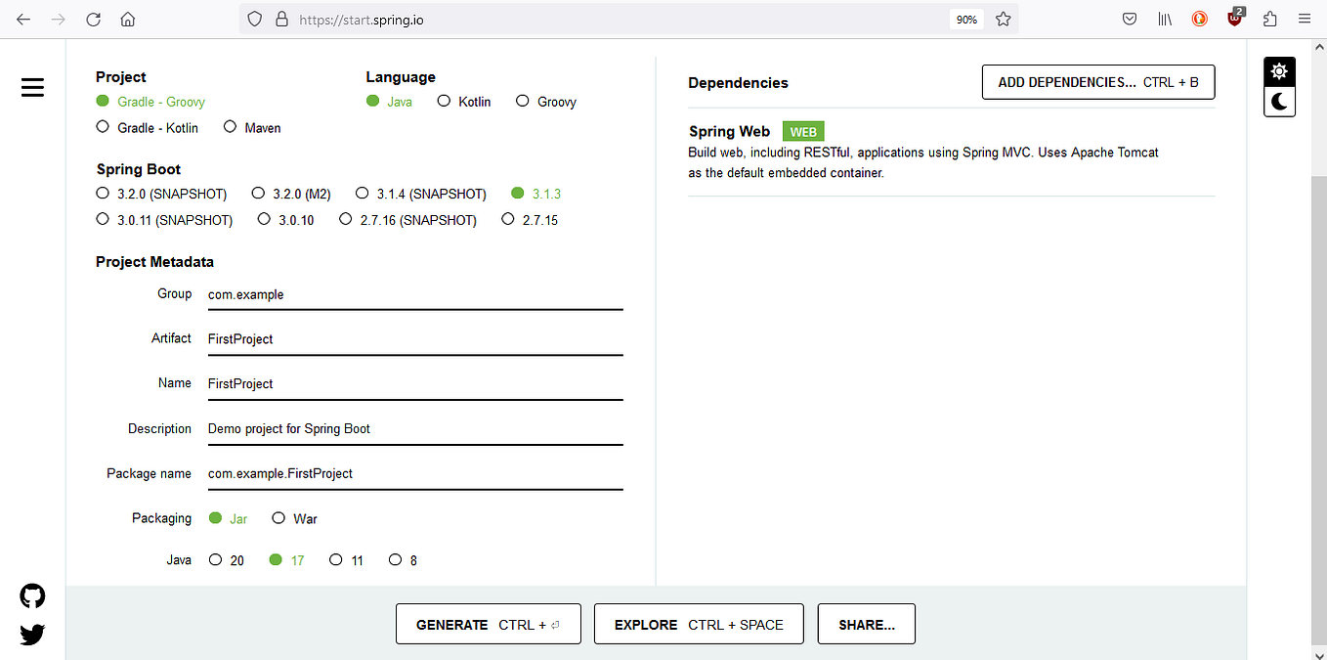Open the browser extensions puzzle piece icon
This screenshot has width=1327, height=660.
pyautogui.click(x=1269, y=19)
